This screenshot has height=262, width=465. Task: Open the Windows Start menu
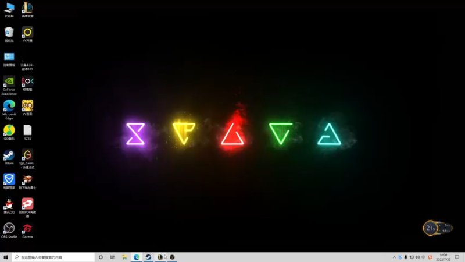tap(6, 257)
